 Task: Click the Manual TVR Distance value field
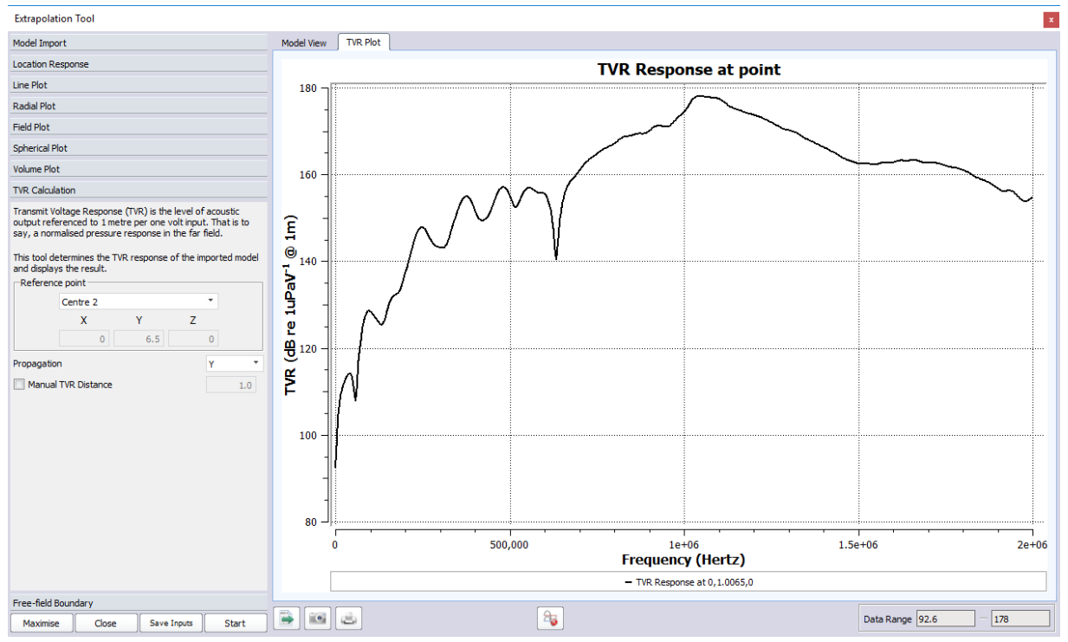pos(230,385)
